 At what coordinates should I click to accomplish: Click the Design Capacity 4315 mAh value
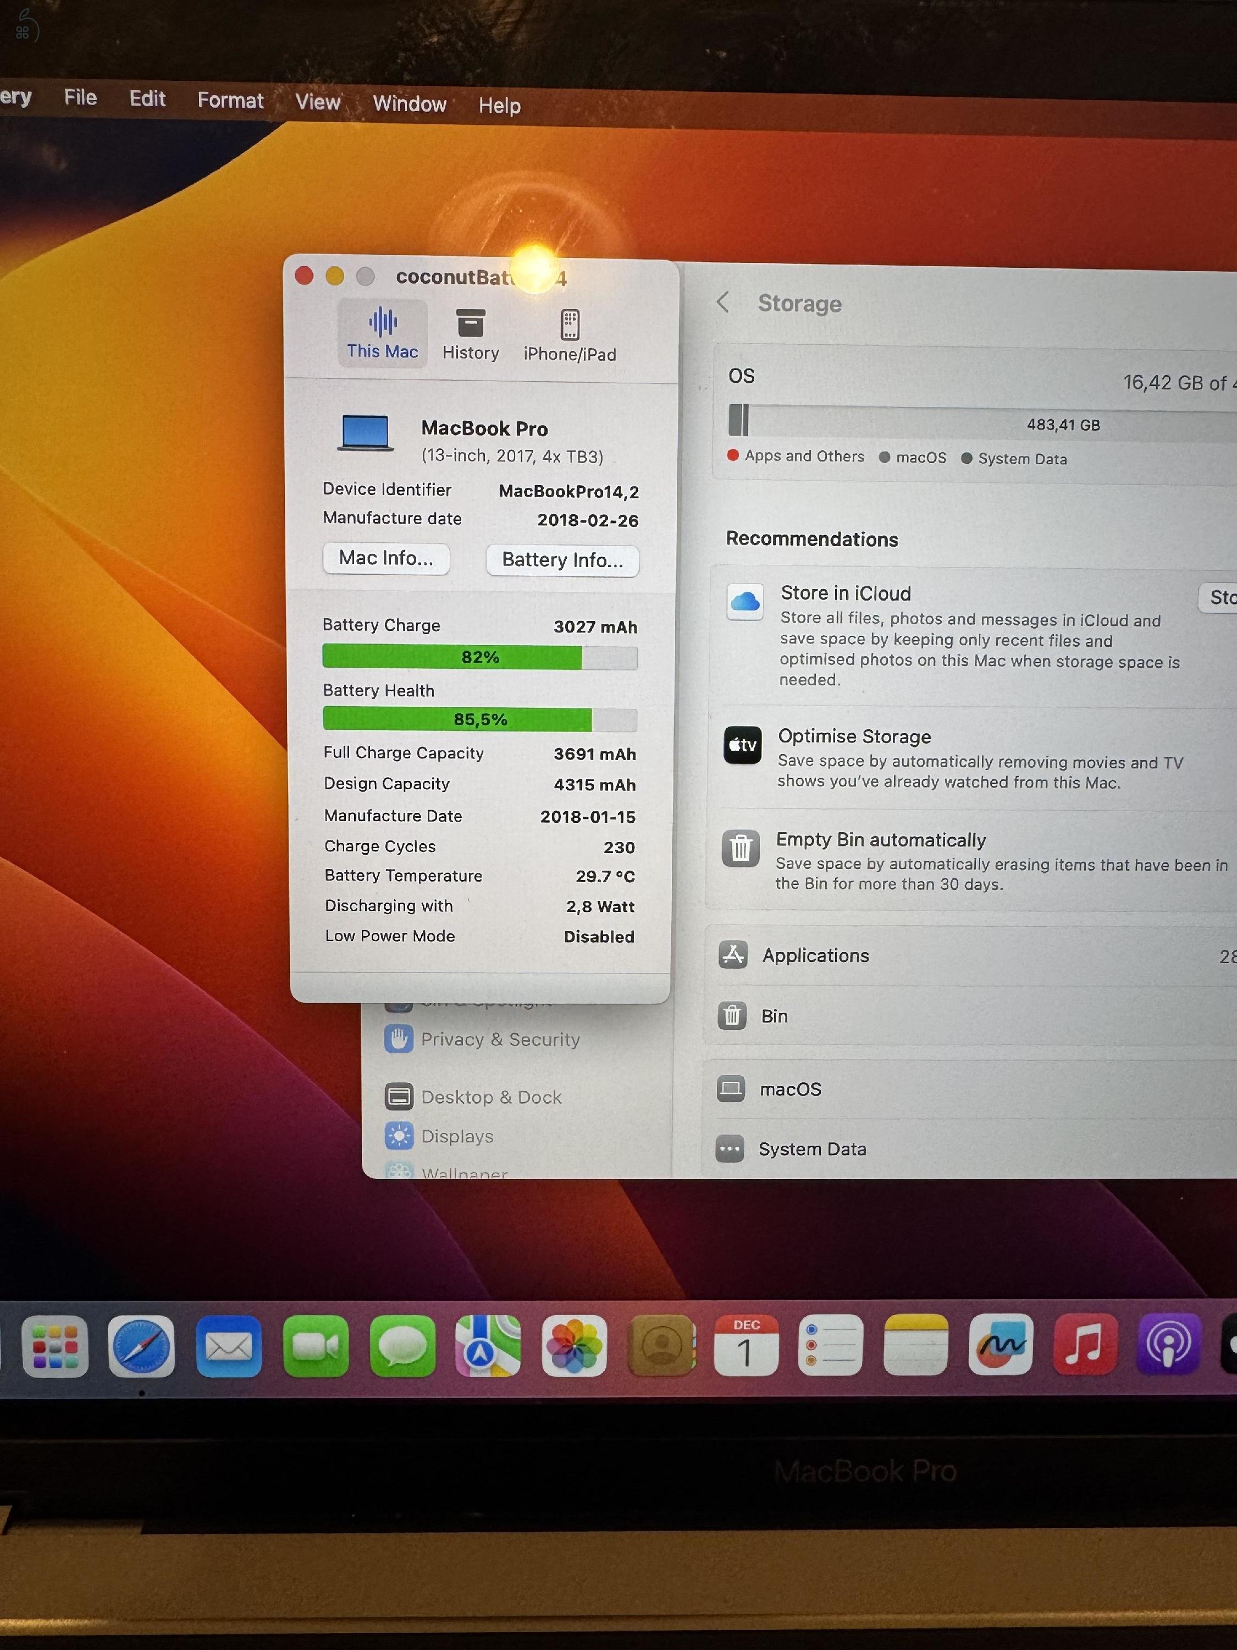(595, 785)
